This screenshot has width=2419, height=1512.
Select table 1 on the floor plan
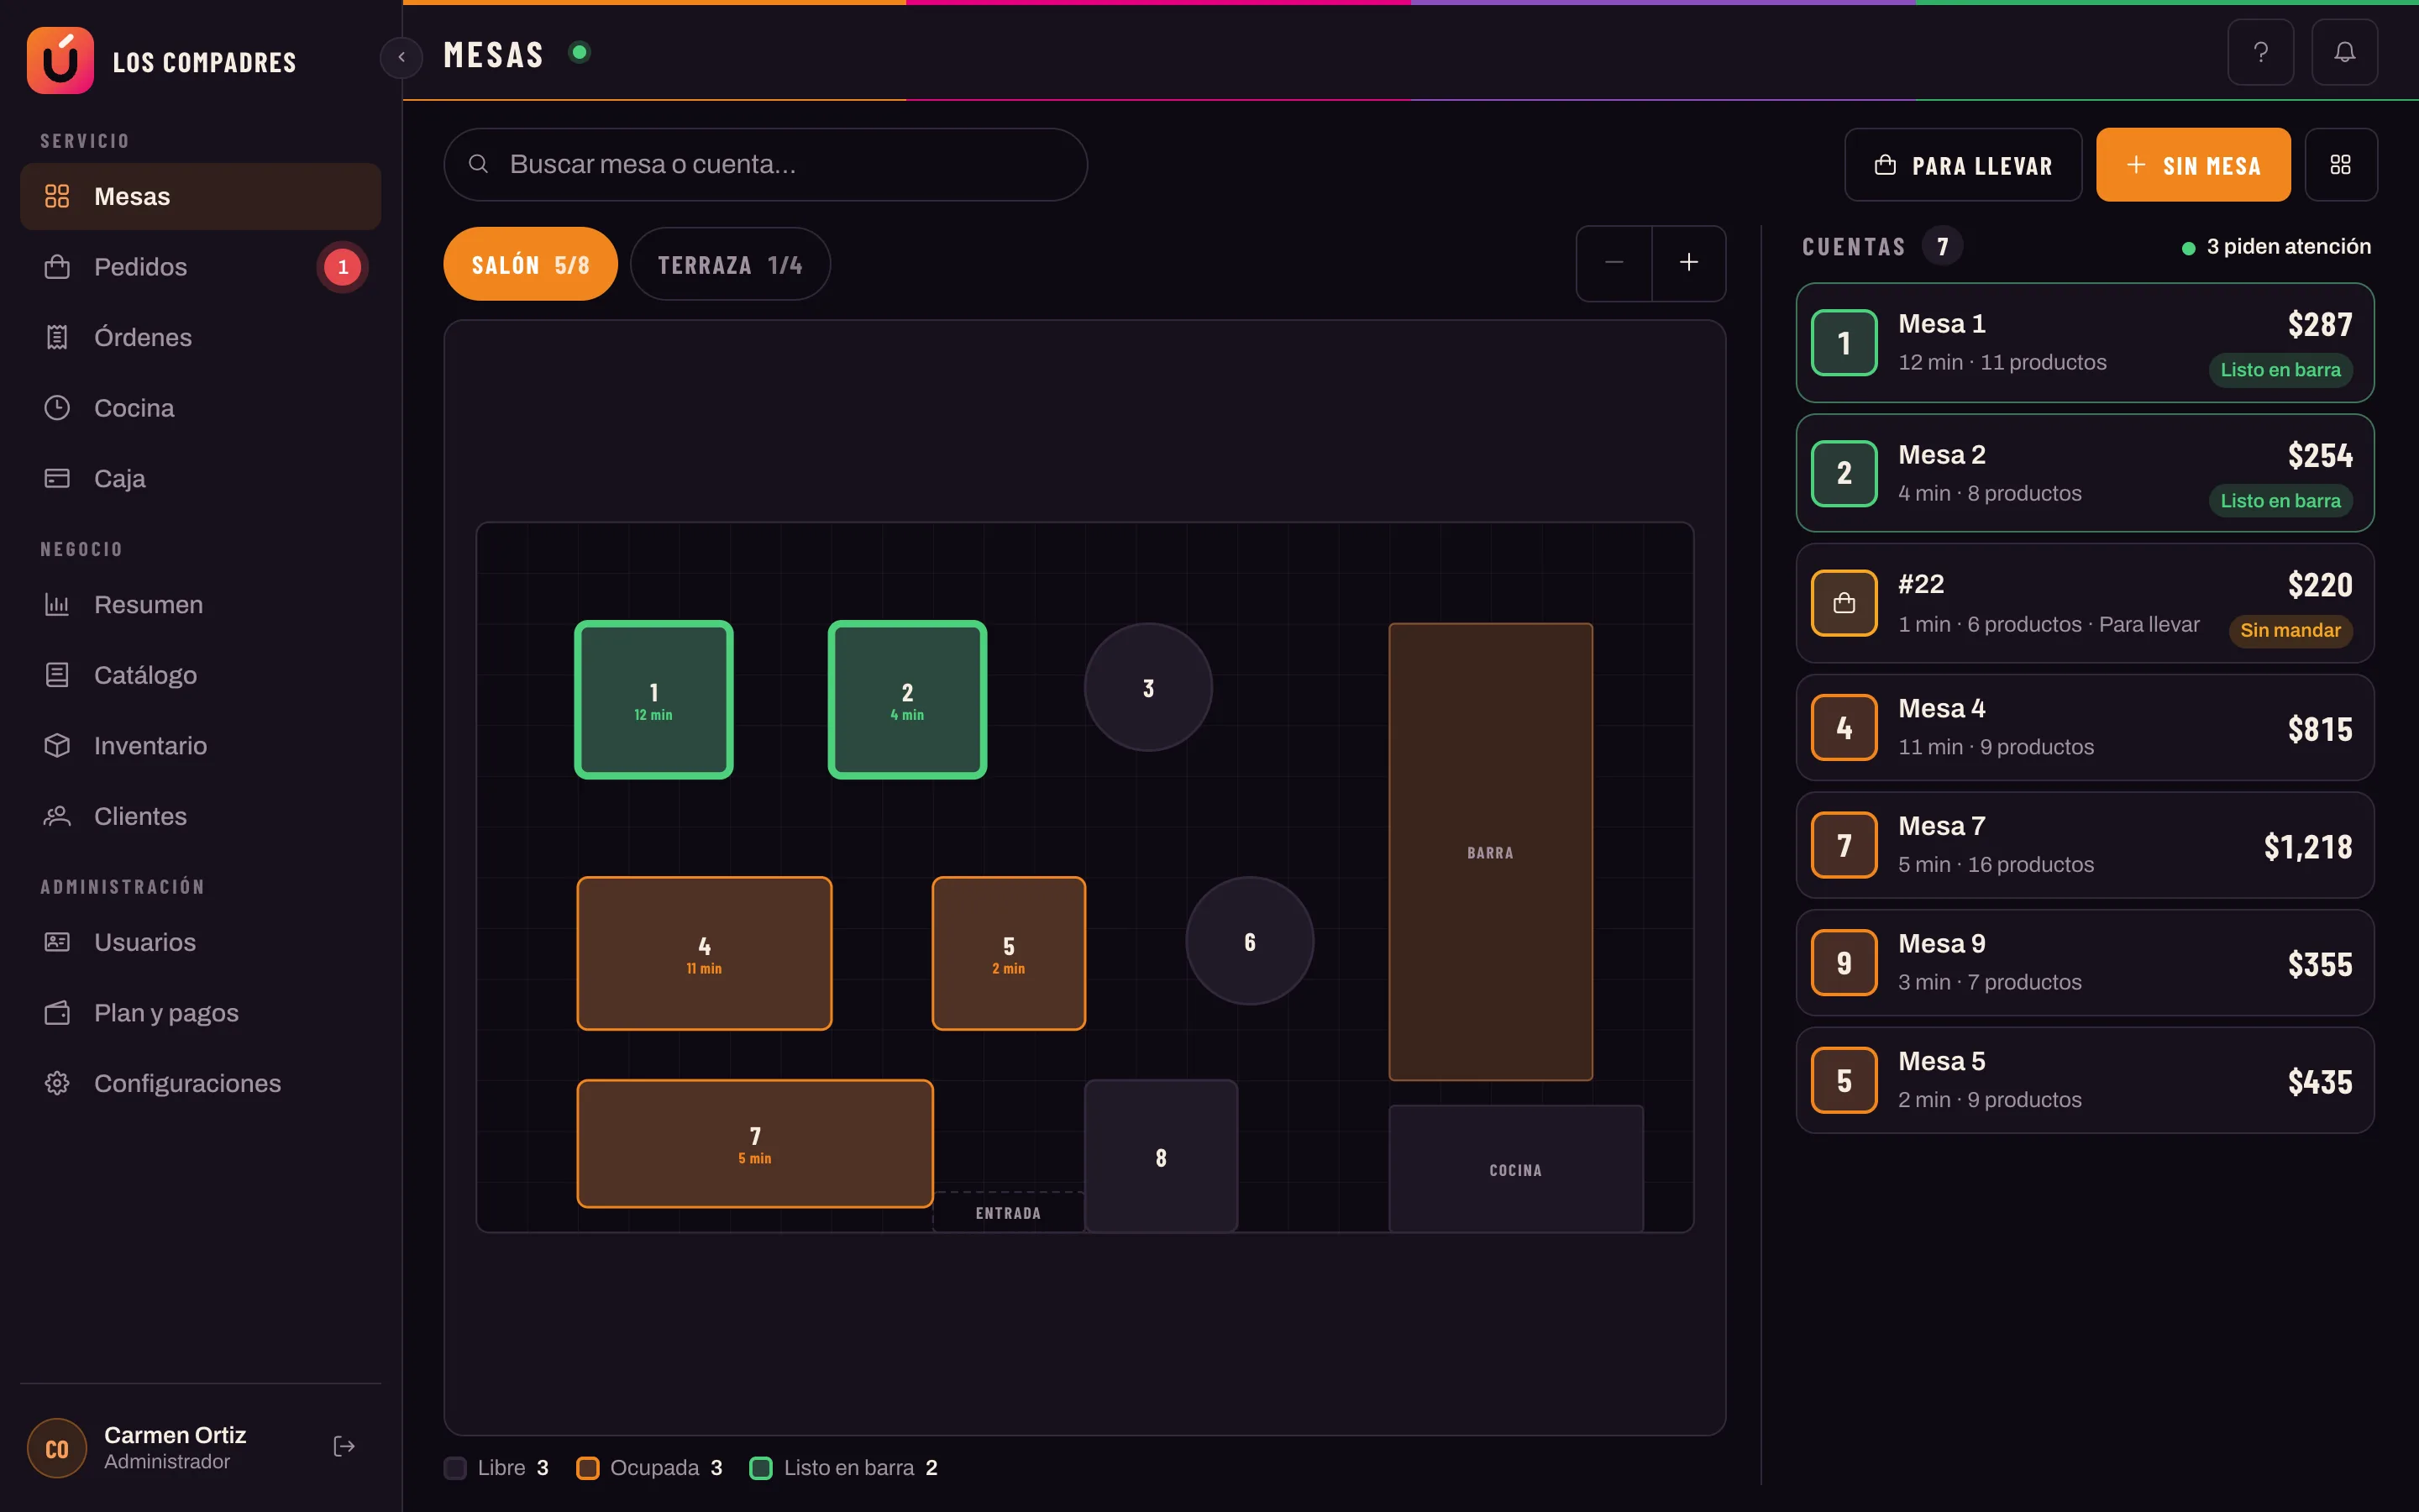653,700
